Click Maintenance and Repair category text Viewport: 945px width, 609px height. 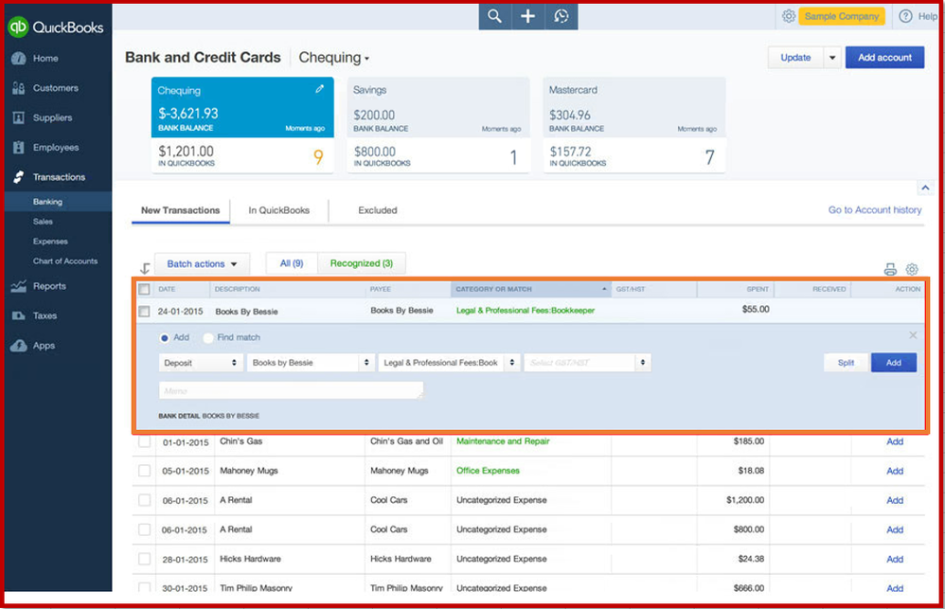pyautogui.click(x=503, y=441)
